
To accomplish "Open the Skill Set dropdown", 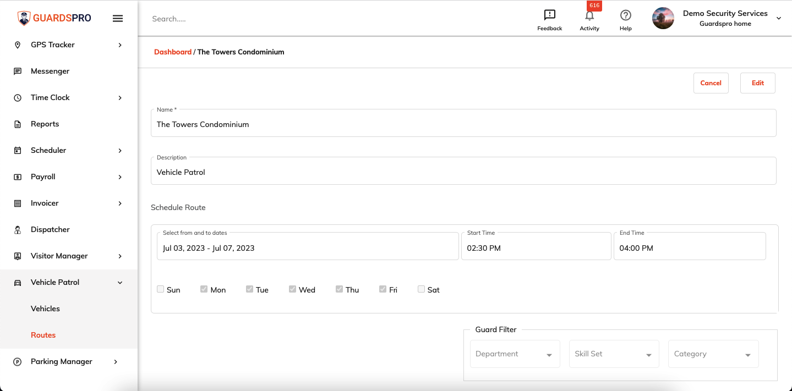I will point(614,354).
